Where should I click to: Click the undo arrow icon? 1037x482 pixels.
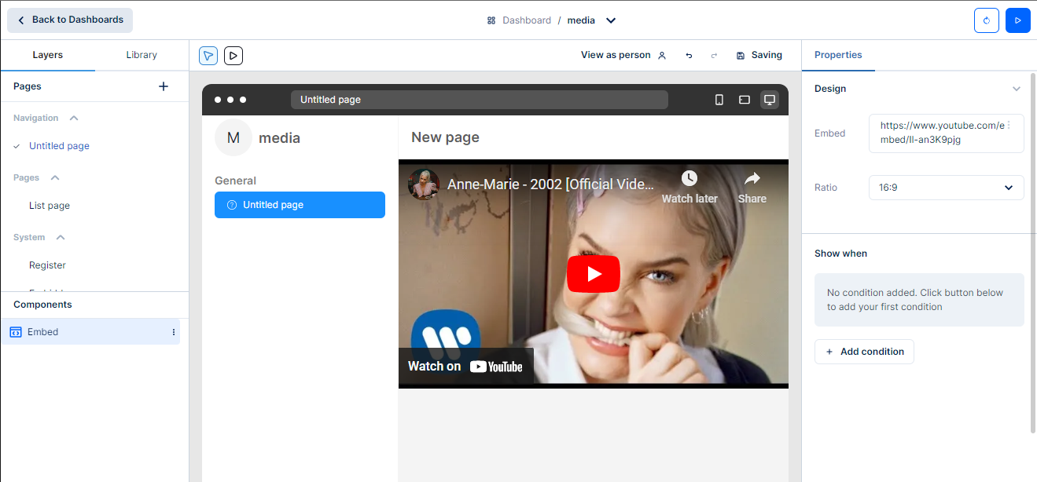[x=689, y=56]
